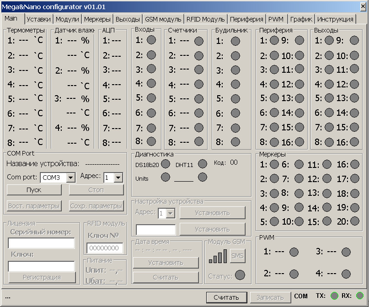Toggle marker 20 indicator in Меркеры
Viewport: 369px width, 307px height.
355,221
